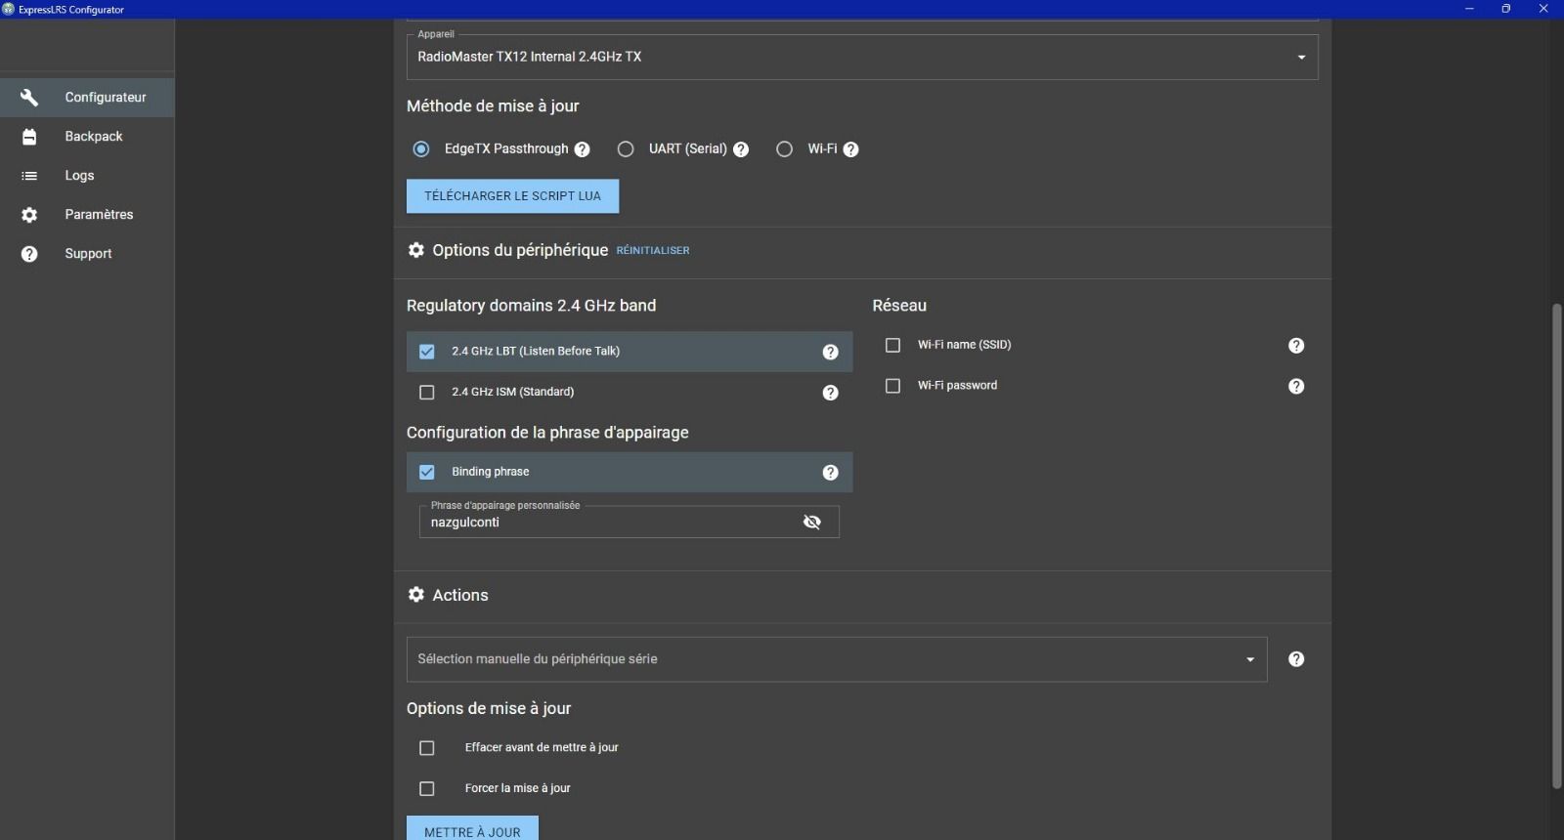The width and height of the screenshot is (1564, 840).
Task: Open the Appareil device dropdown
Action: click(x=861, y=58)
